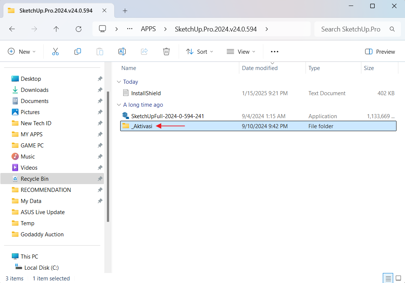Toggle the Preview pane
The image size is (405, 283).
coord(380,52)
